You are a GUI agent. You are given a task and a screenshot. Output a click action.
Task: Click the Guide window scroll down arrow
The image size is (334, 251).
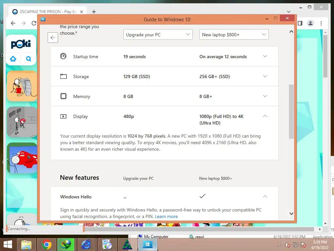tap(291, 213)
